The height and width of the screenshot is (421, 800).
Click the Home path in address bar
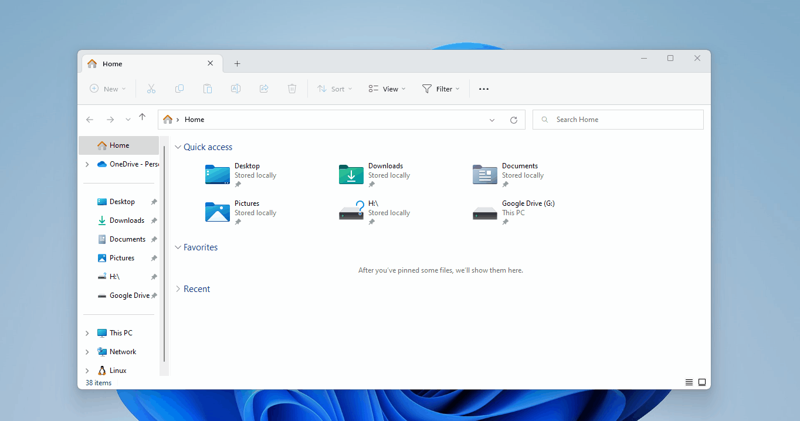point(194,120)
